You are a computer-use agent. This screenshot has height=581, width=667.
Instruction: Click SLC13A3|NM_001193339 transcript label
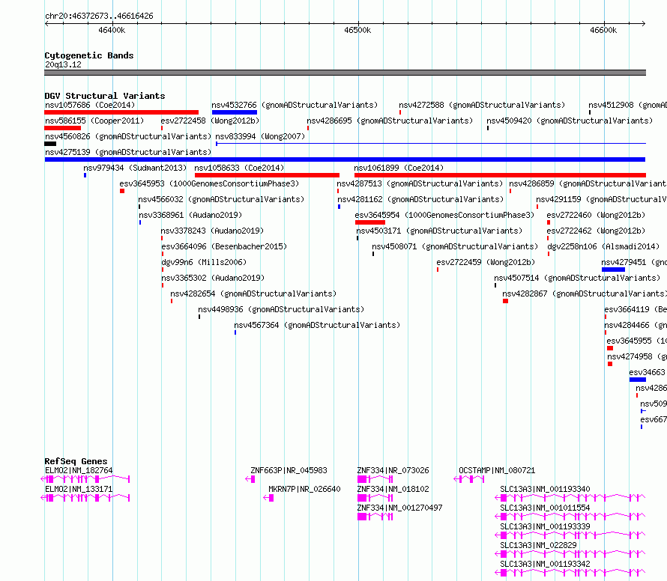(546, 526)
